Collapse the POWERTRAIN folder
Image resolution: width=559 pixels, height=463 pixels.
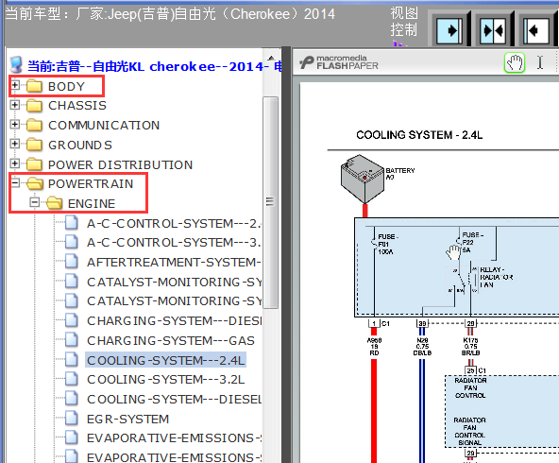(x=14, y=182)
